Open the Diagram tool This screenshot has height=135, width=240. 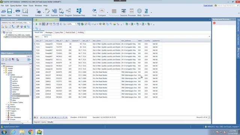68,12
